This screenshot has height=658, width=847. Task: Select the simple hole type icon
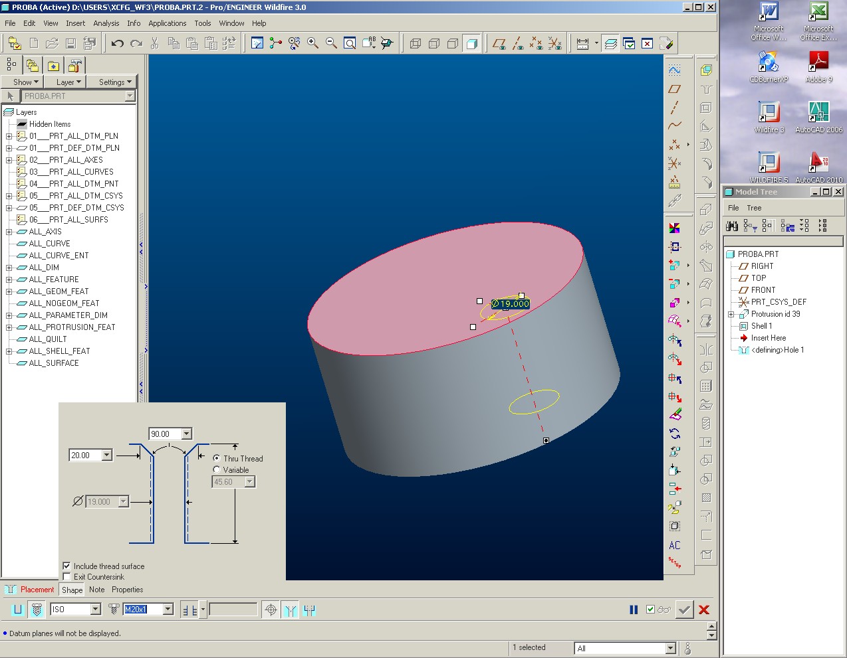tap(18, 610)
